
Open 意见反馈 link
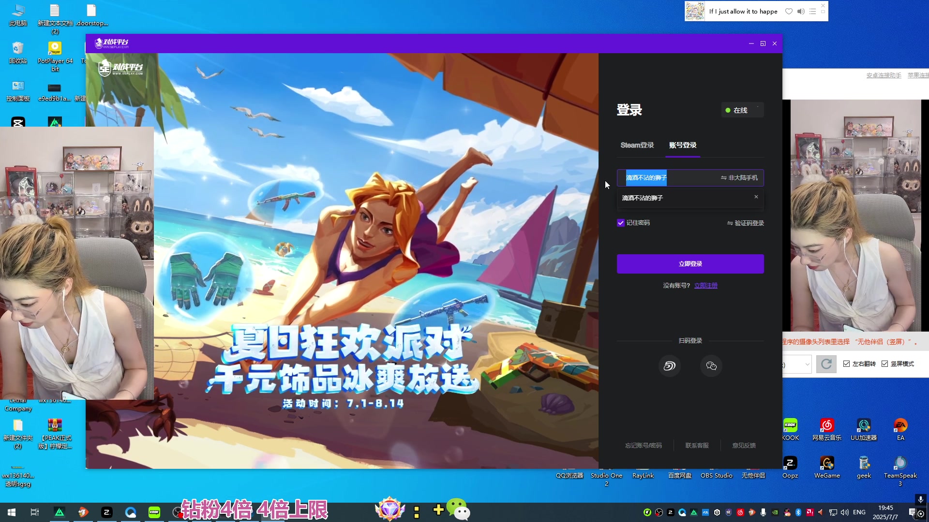(744, 446)
